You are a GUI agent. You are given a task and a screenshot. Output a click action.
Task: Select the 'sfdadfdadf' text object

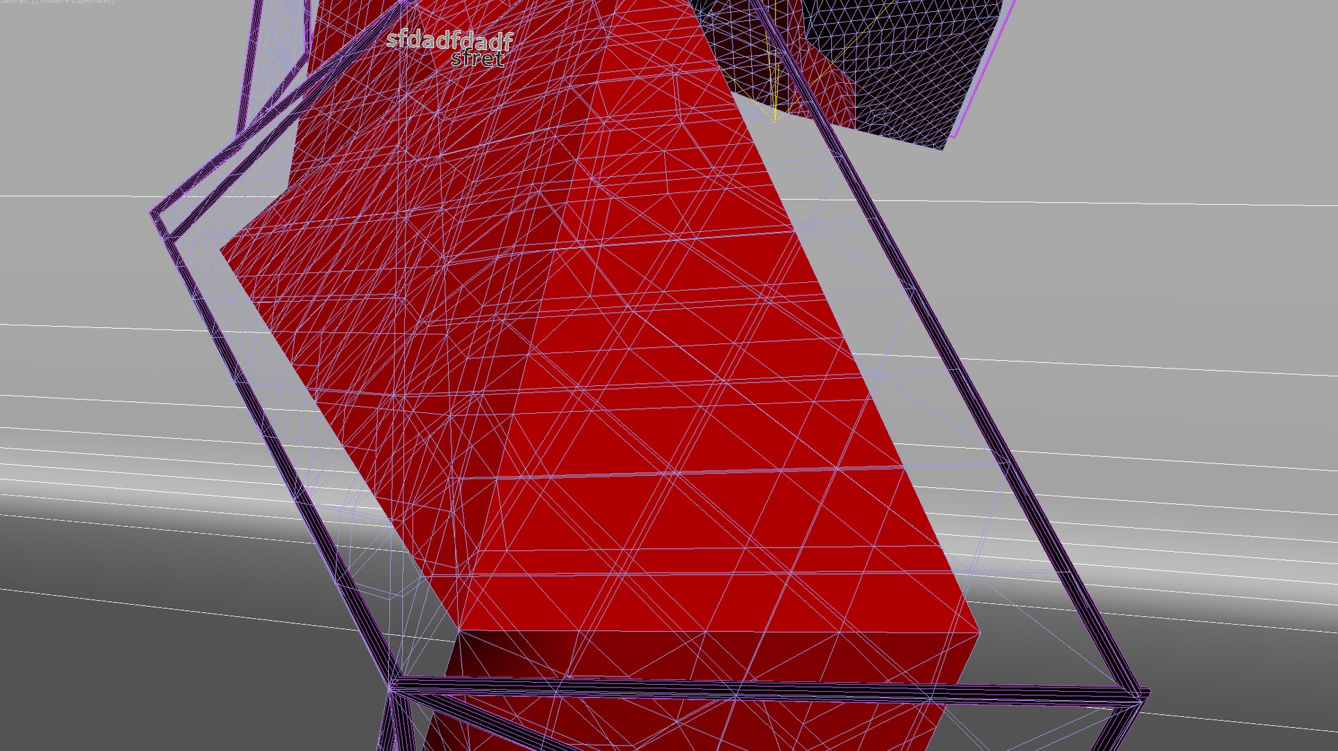click(x=449, y=40)
